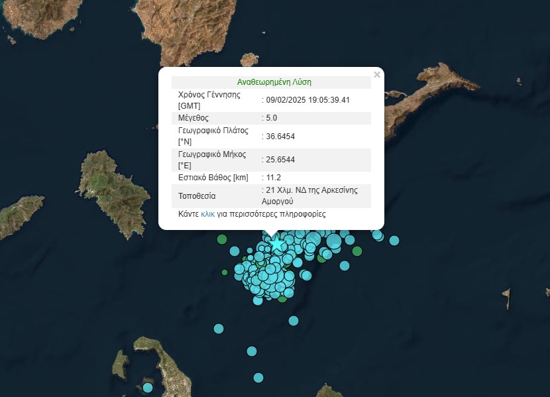Click the magnitude value 5.0
The width and height of the screenshot is (550, 397).
pos(271,118)
